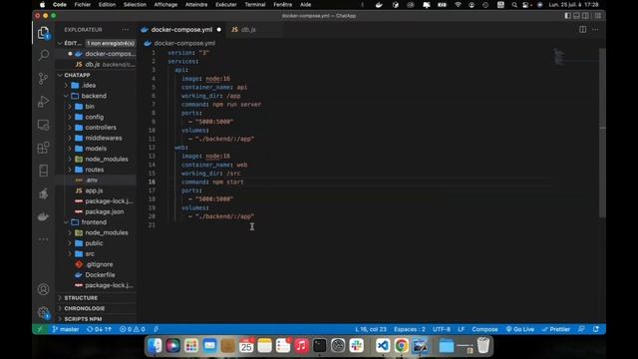Open macOS Spotlight search icon
This screenshot has width=638, height=359.
point(514,5)
